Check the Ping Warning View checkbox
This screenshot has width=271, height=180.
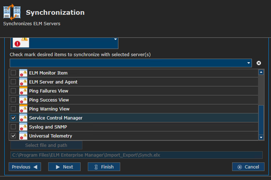(x=13, y=109)
